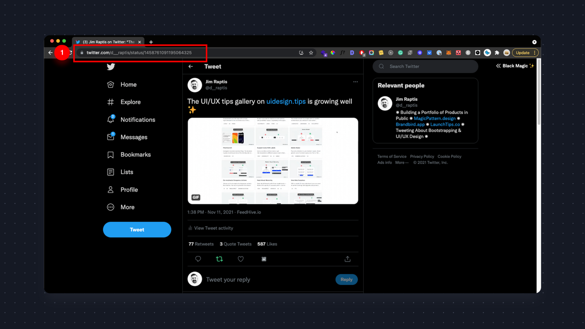This screenshot has width=585, height=329.
Task: Open Brandbird.app link in bio
Action: click(x=410, y=124)
